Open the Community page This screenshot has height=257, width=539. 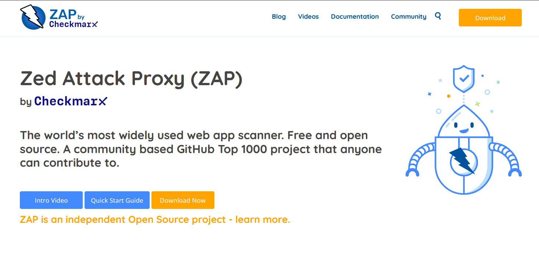pos(408,17)
